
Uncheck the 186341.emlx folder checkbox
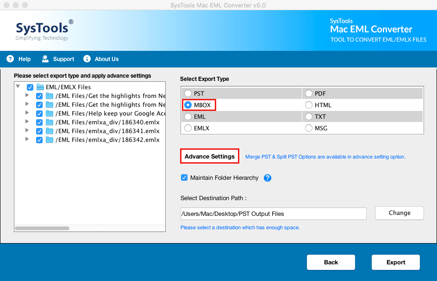[x=39, y=131]
